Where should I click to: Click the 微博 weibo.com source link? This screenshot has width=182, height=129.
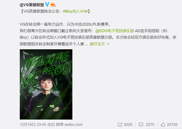(69, 125)
